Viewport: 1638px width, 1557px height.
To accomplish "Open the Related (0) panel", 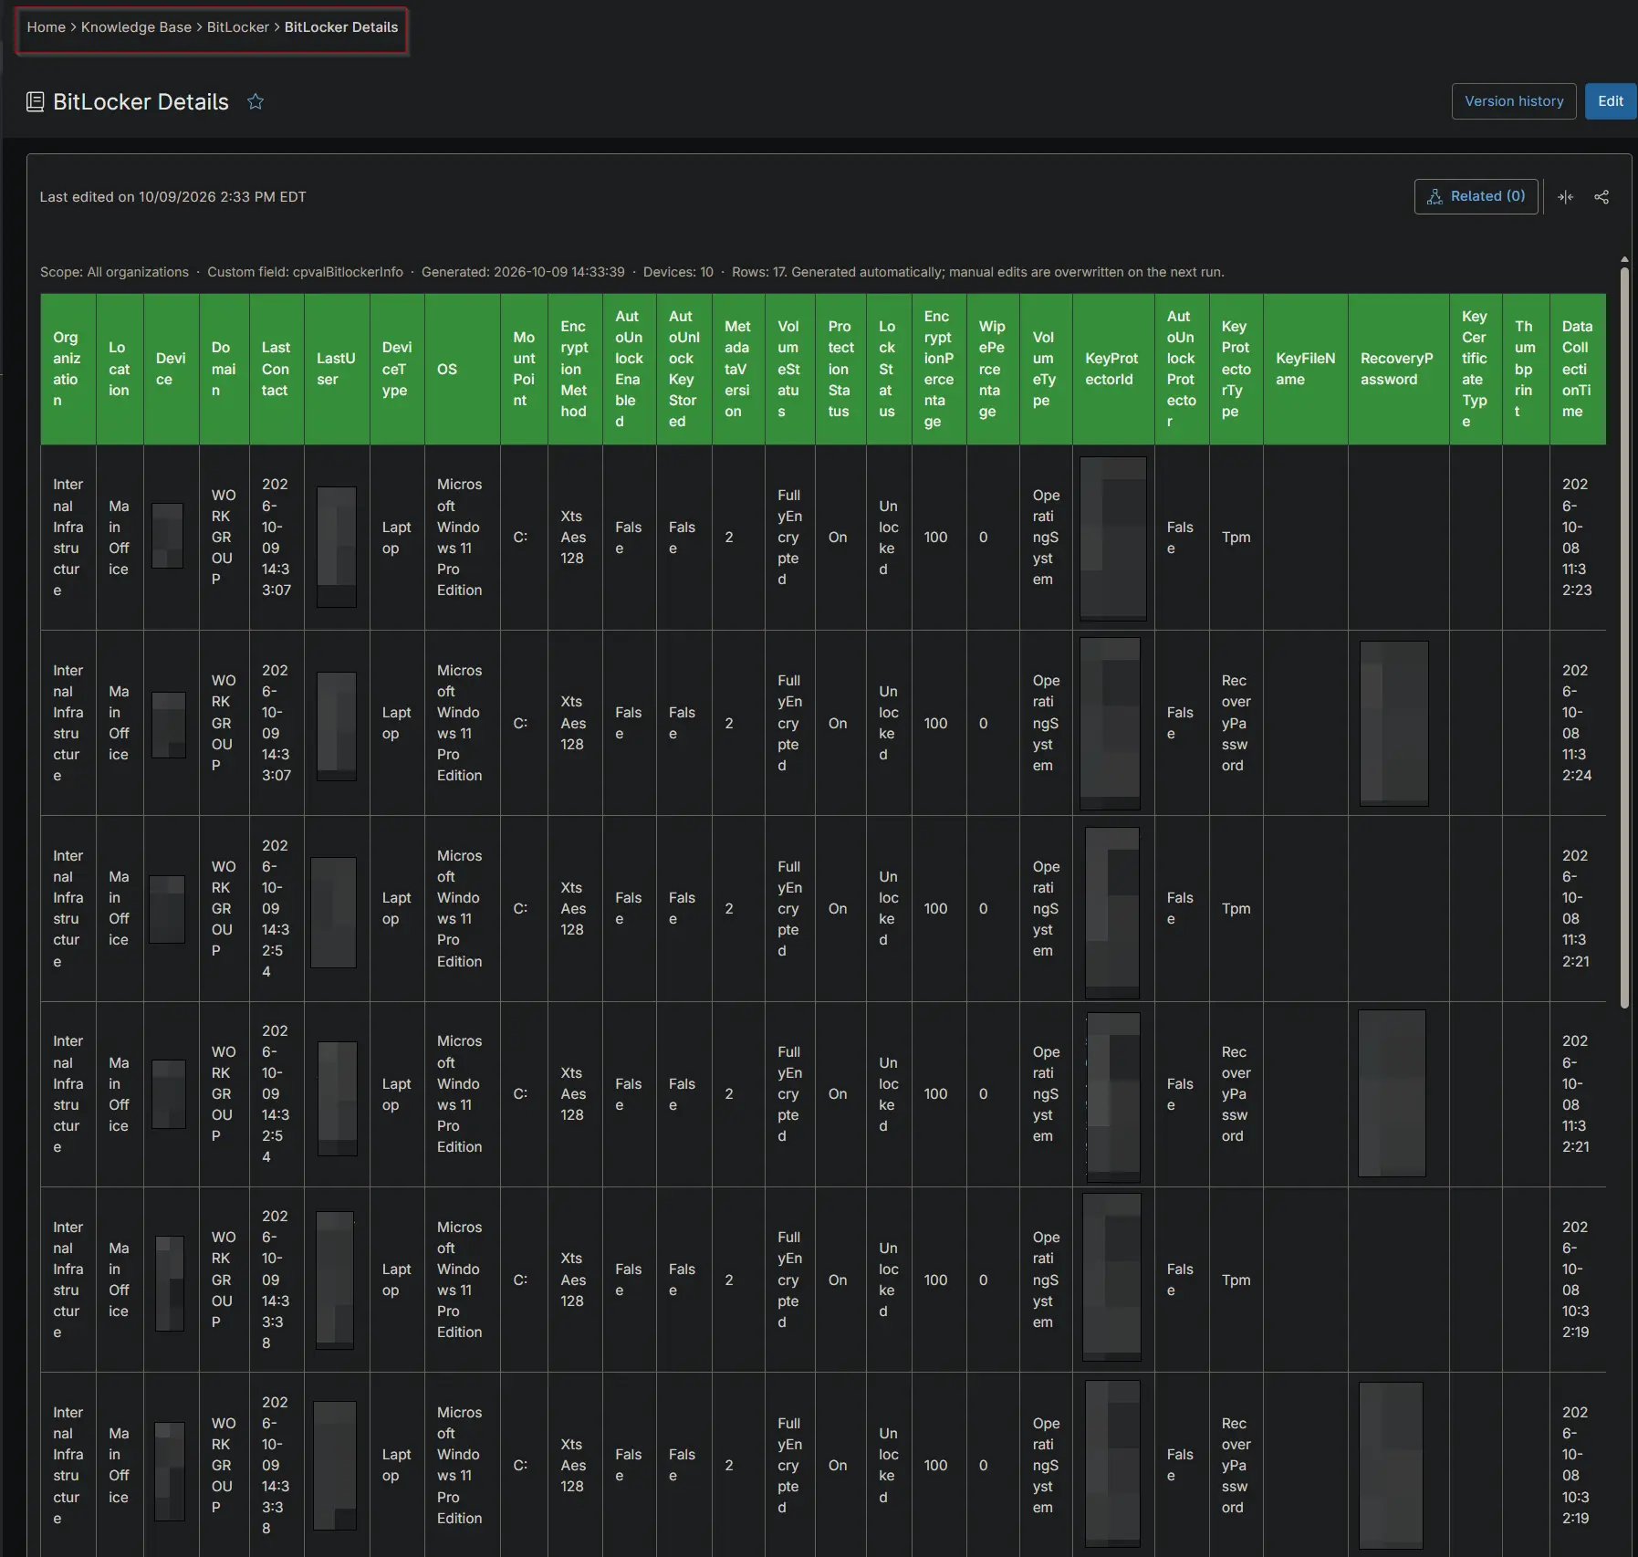I will [1476, 196].
